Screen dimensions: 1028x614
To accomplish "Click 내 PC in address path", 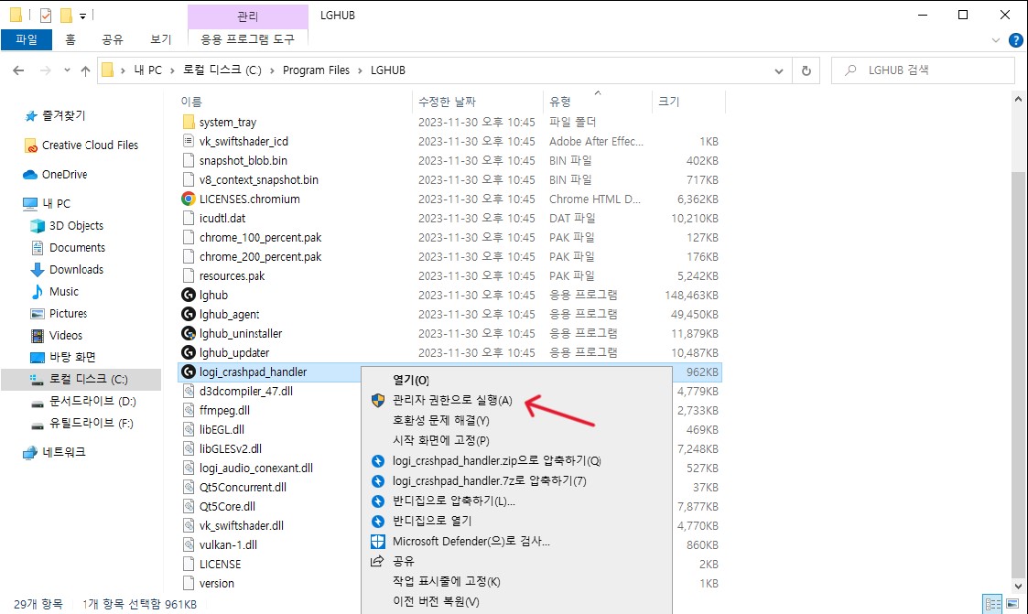I will click(x=148, y=70).
